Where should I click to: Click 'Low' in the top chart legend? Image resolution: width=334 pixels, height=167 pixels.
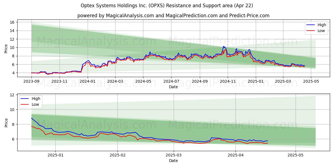click(x=321, y=31)
